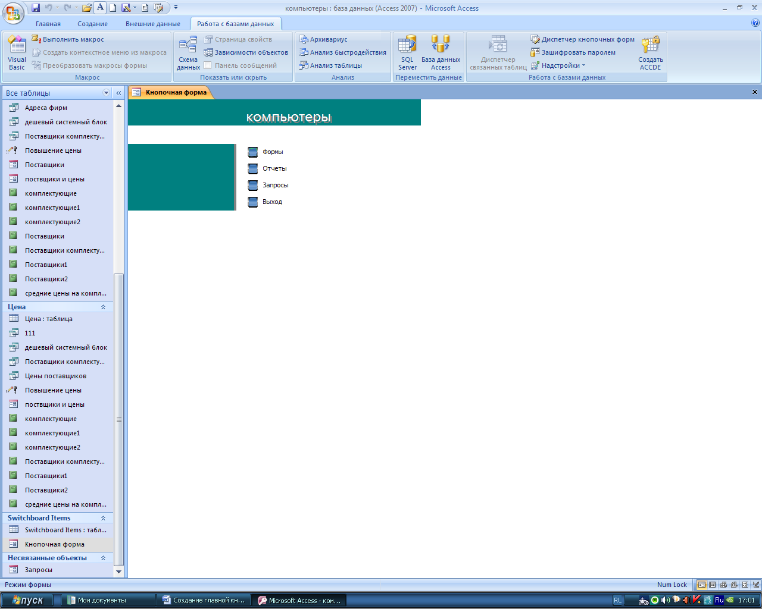762x609 pixels.
Task: Select the Кнопочная форма document tab
Action: click(170, 92)
